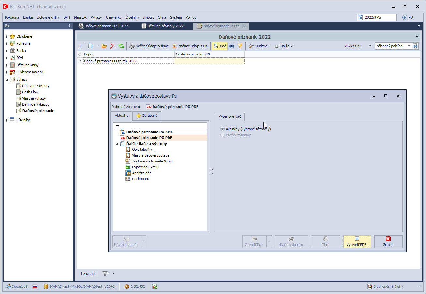Viewport: 426px width, 294px height.
Task: Switch to the Obľúbené tab in dialog
Action: pos(147,116)
